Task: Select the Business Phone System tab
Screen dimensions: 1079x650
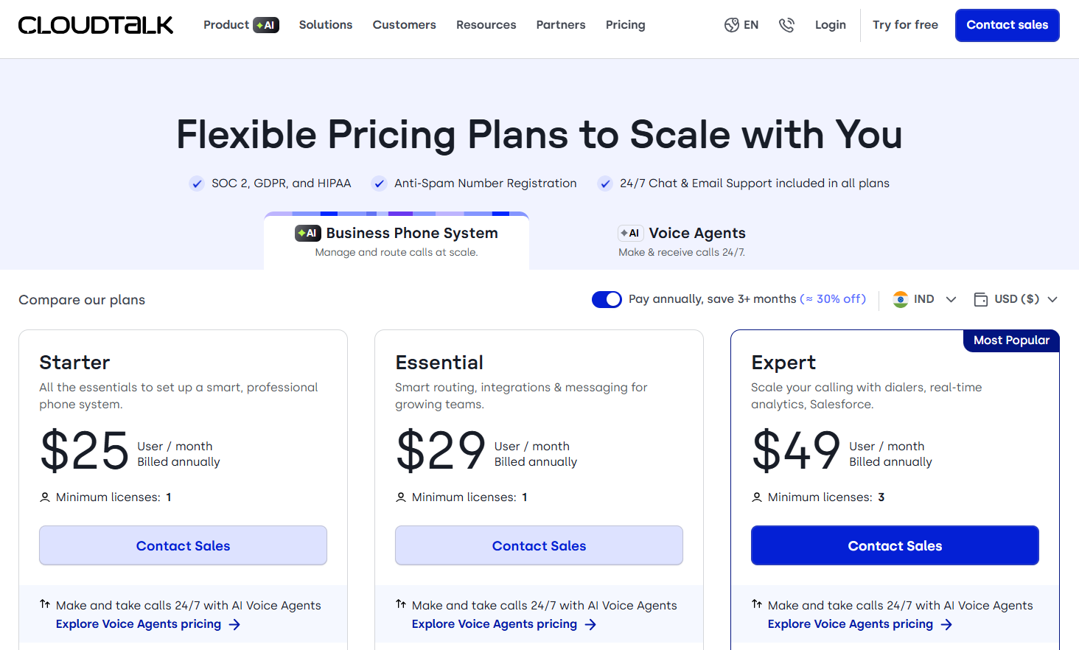Action: 397,241
